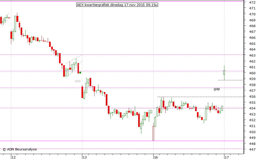256x159 pixels.
Task: Click the '© ADN Beursanalyse' copyright text
Action: tap(20, 149)
